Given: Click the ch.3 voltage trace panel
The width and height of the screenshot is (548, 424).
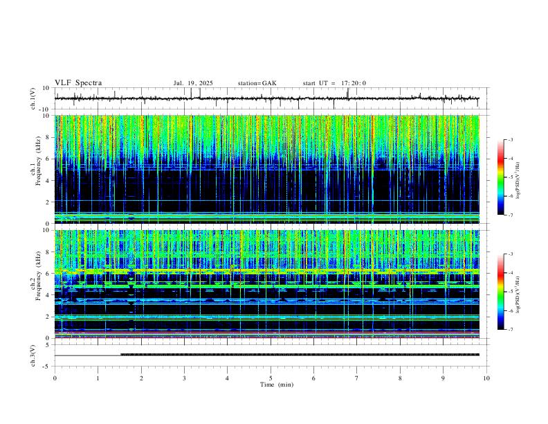Looking at the screenshot, I should pyautogui.click(x=272, y=355).
